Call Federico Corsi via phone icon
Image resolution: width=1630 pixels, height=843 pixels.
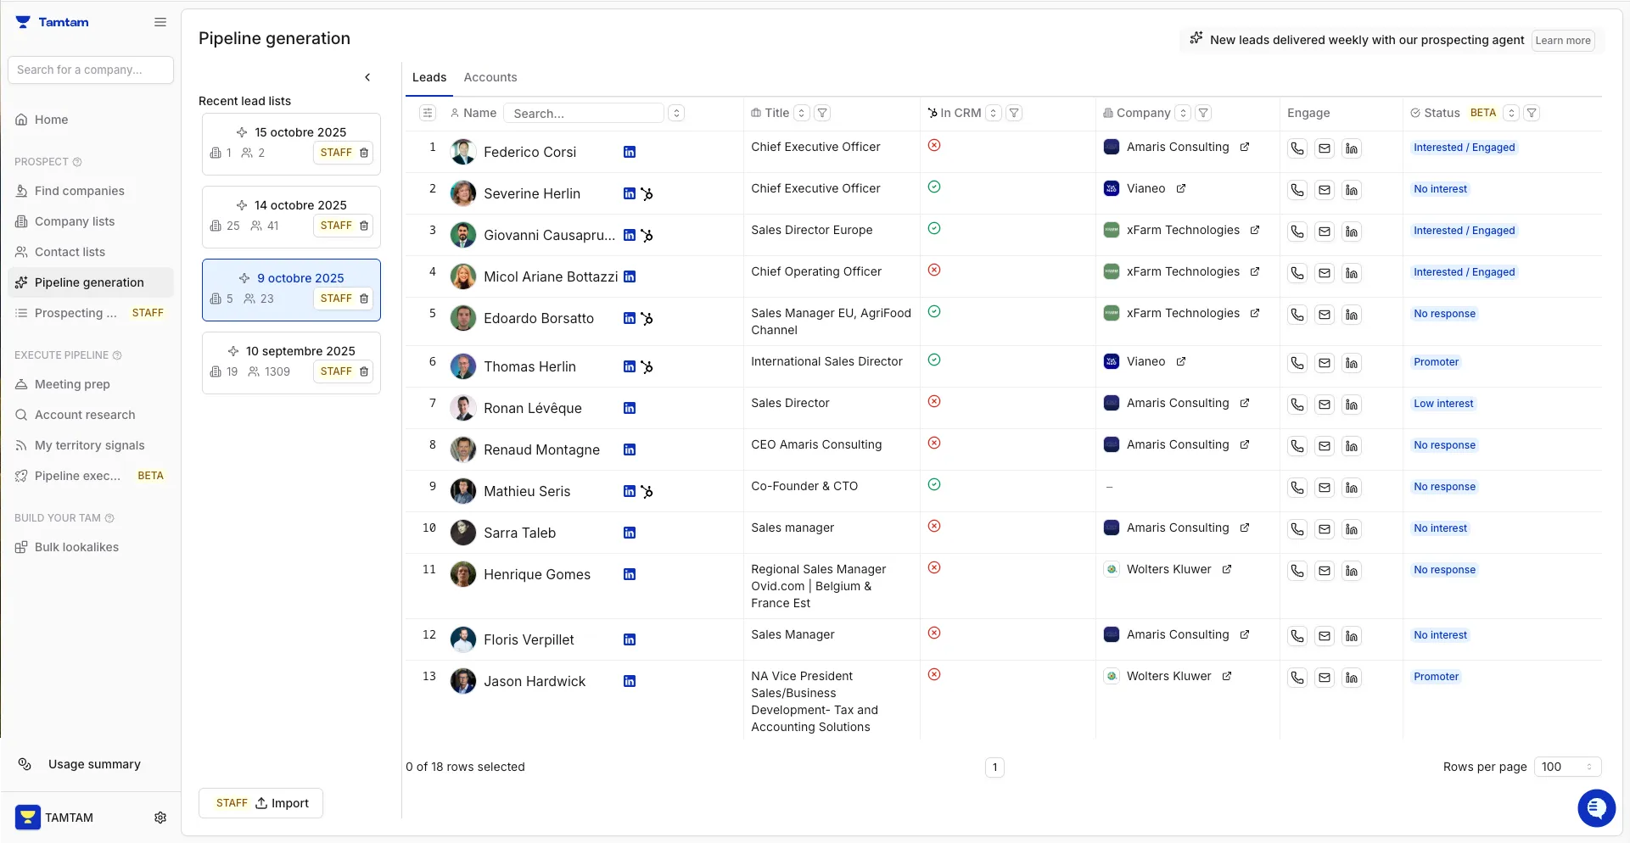(x=1297, y=148)
